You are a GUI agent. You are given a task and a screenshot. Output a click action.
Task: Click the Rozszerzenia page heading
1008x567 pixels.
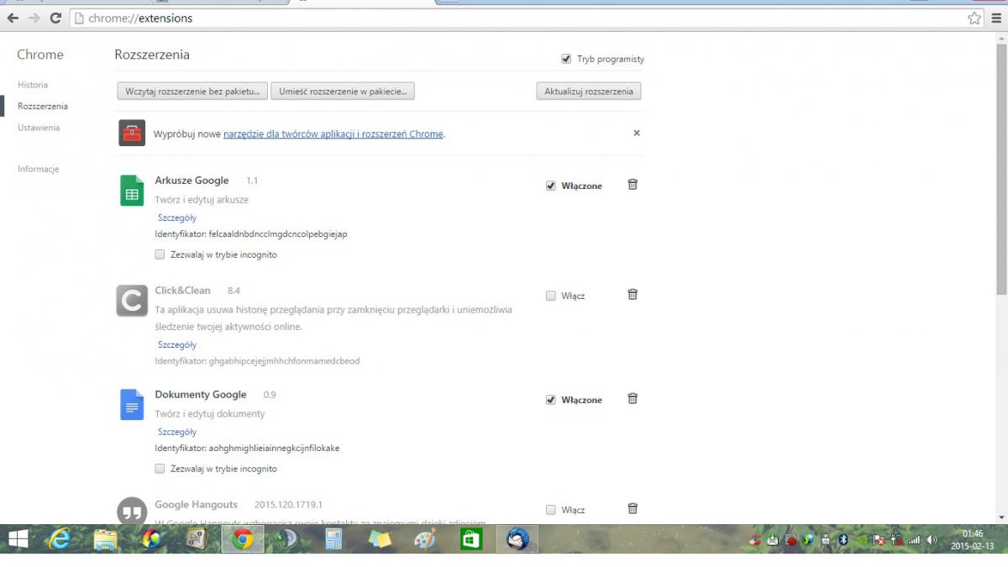pyautogui.click(x=152, y=55)
